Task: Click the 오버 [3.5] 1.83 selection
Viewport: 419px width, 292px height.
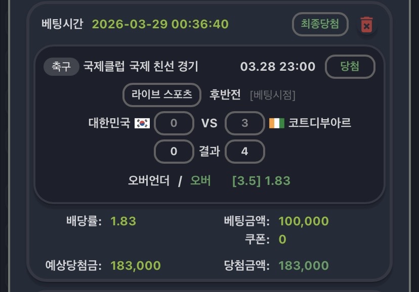Action: click(x=240, y=181)
